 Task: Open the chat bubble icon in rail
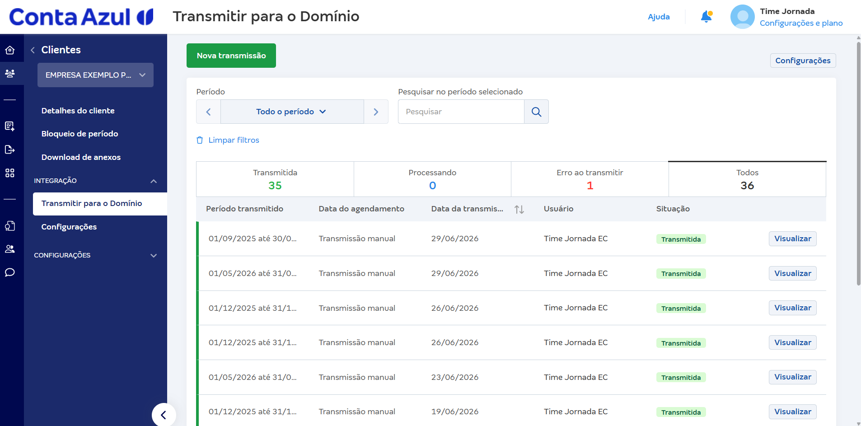click(10, 272)
